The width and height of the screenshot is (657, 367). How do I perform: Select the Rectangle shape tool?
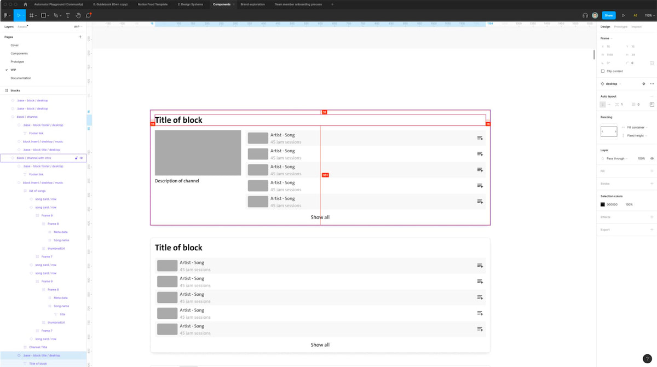point(44,15)
